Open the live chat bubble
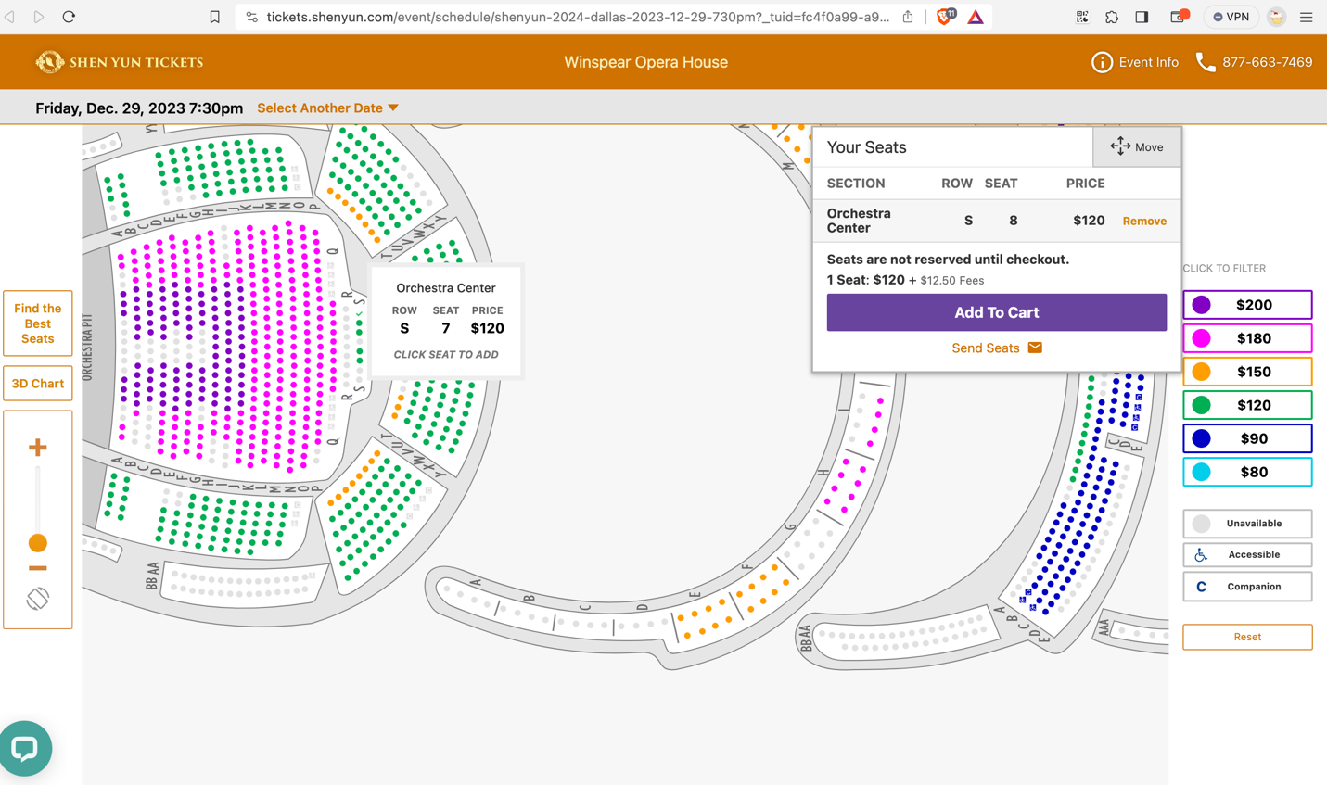 [x=25, y=748]
